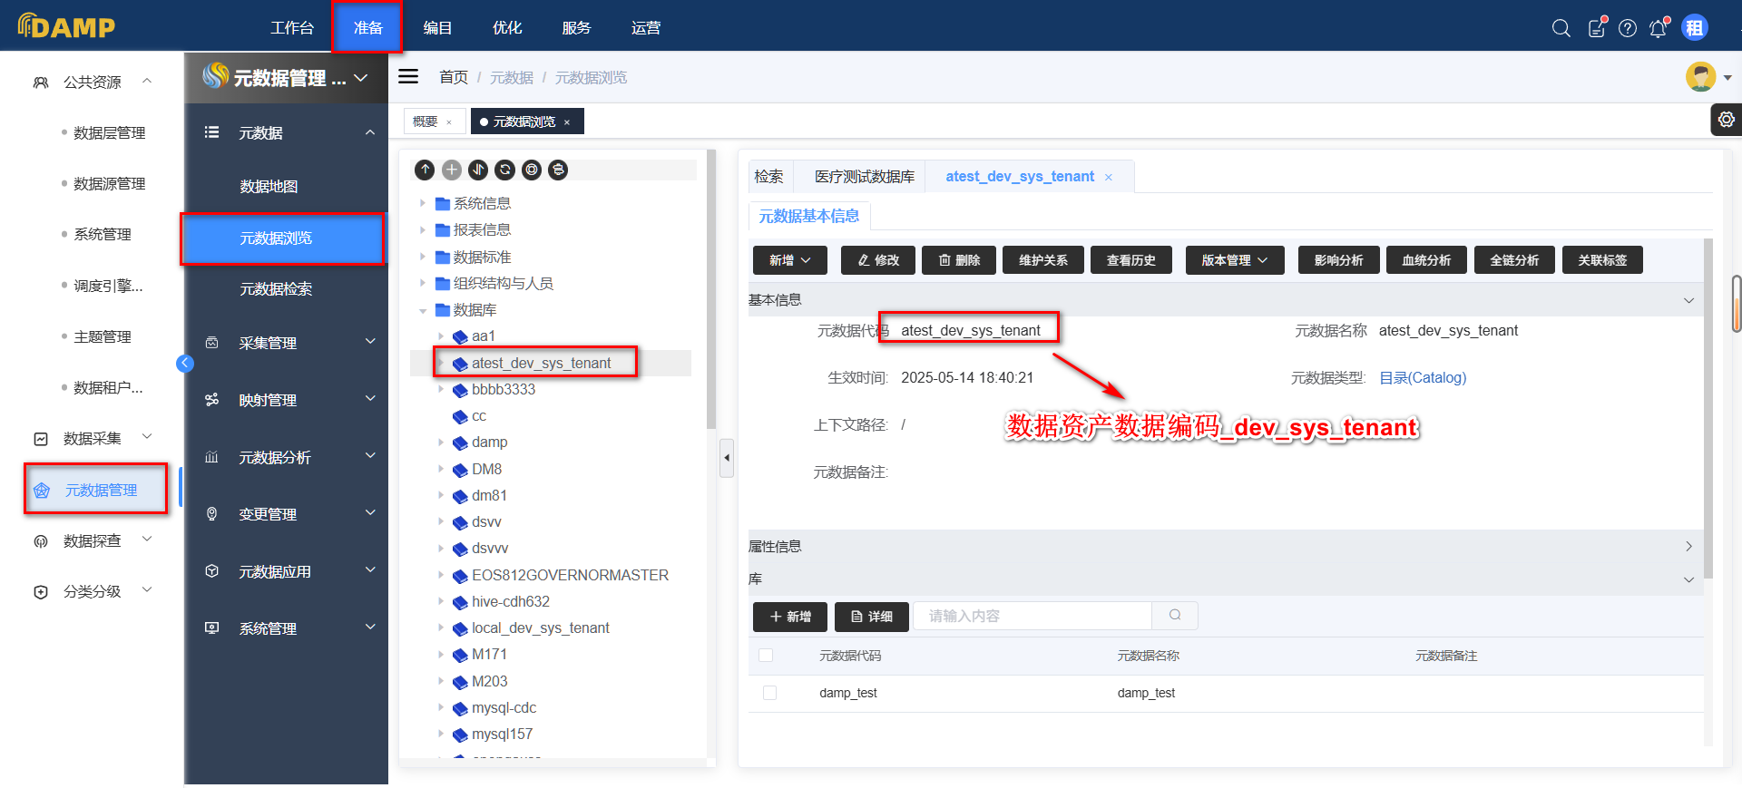Click the up-down swap arrows icon in tree toolbar
The image size is (1742, 788).
click(x=478, y=170)
